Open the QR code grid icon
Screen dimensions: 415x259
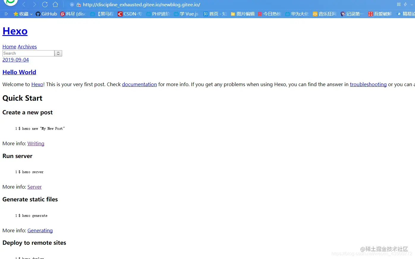point(399,4)
